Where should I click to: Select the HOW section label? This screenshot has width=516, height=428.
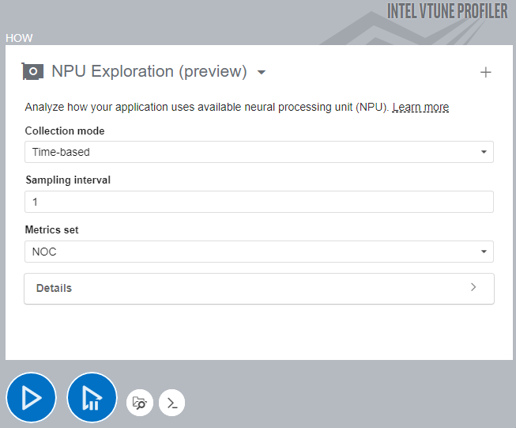(19, 38)
